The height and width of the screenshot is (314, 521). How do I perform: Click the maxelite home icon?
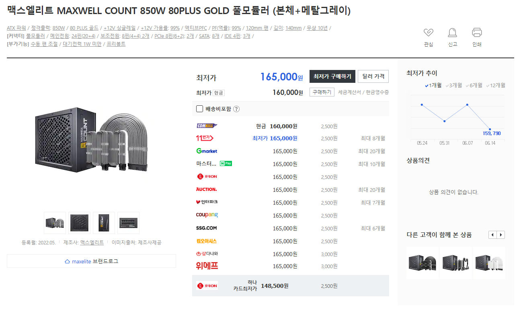click(x=67, y=261)
